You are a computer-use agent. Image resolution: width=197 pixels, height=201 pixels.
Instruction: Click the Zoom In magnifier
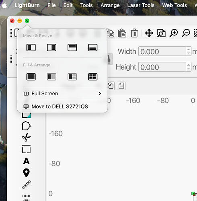(x=174, y=33)
